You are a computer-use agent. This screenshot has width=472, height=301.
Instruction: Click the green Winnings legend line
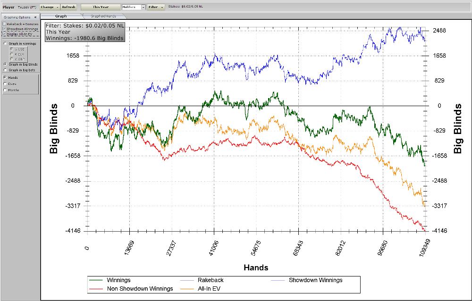click(x=97, y=280)
